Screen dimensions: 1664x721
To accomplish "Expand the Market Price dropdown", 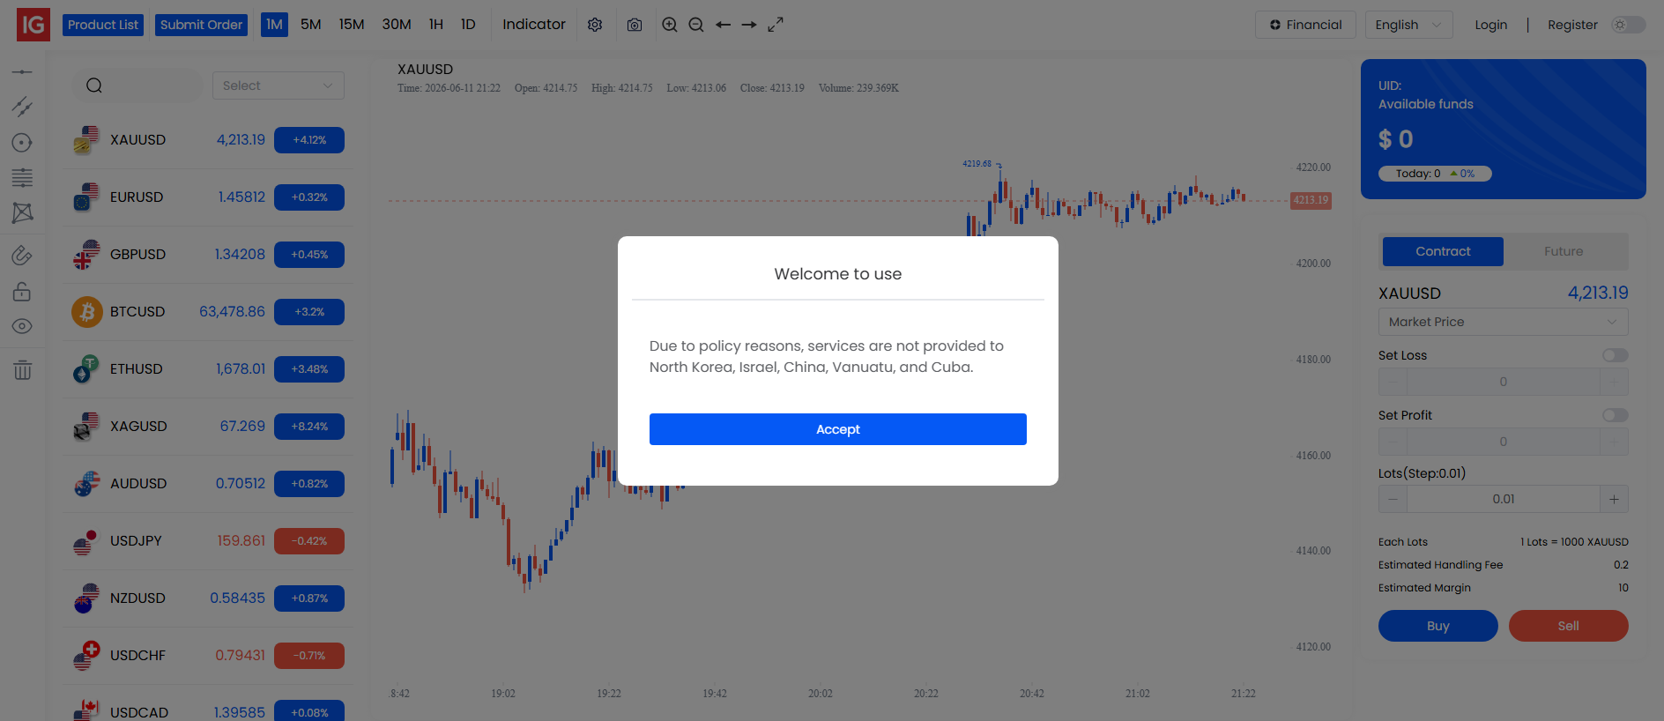I will tap(1503, 322).
